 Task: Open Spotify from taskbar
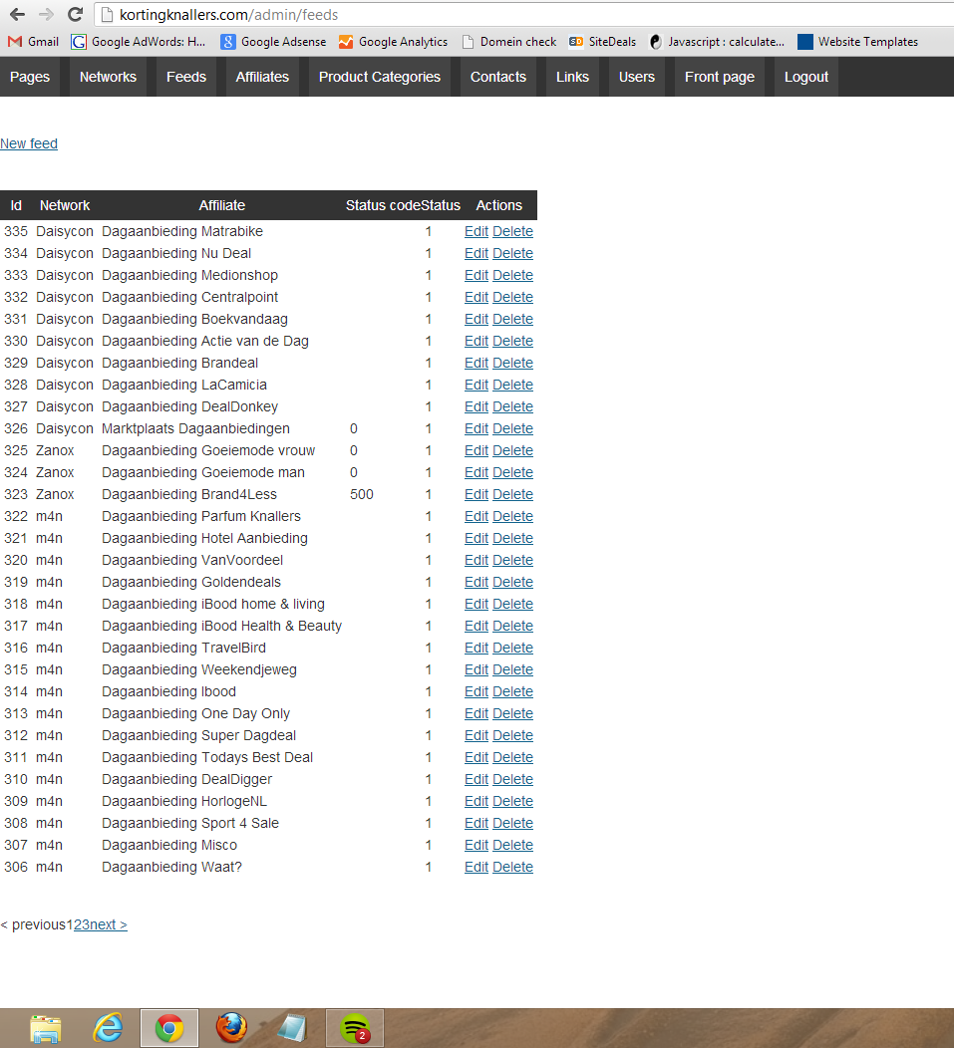click(355, 1028)
